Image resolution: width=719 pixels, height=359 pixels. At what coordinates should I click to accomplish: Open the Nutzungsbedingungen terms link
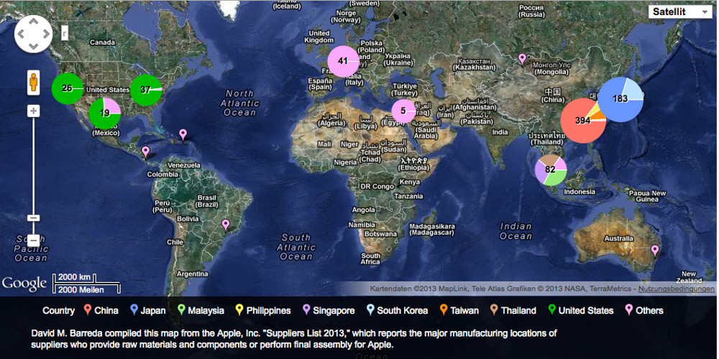(x=677, y=289)
